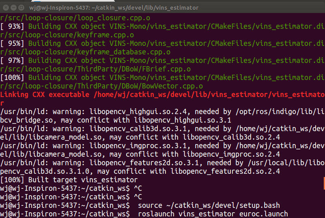Minimize the terminal window
The height and width of the screenshot is (218, 325).
(x=13, y=8)
